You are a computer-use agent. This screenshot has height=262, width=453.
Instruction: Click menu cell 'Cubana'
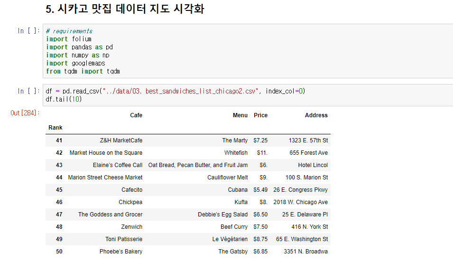(x=238, y=190)
